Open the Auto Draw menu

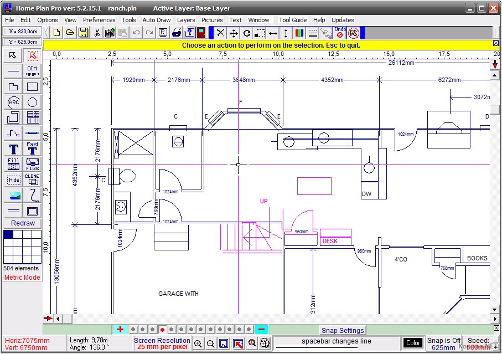[x=157, y=20]
